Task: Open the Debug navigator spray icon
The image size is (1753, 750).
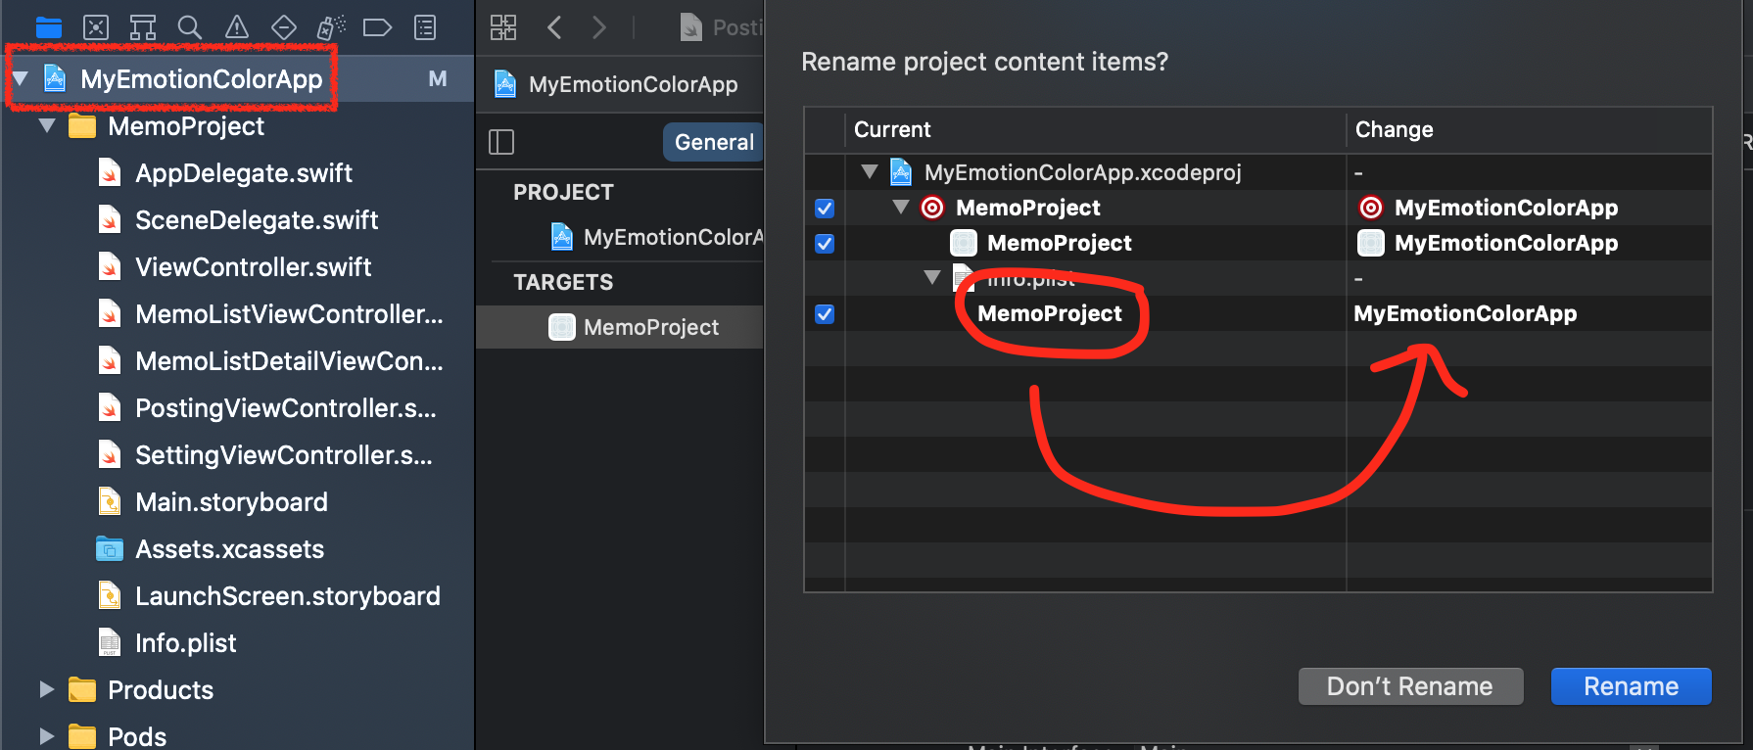Action: click(x=331, y=27)
